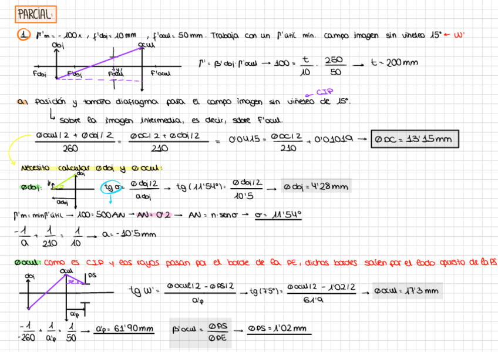This screenshot has height=352, width=498.
Task: Click the blue circled tg σ expression
Action: pos(112,187)
